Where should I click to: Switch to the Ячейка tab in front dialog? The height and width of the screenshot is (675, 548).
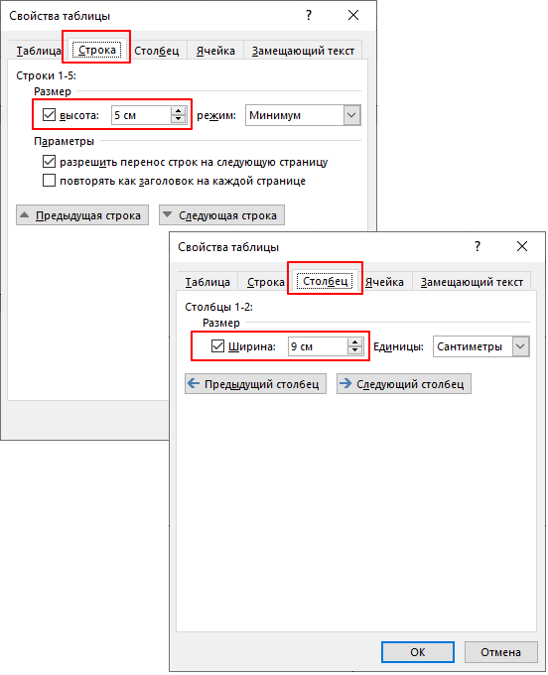pos(384,282)
